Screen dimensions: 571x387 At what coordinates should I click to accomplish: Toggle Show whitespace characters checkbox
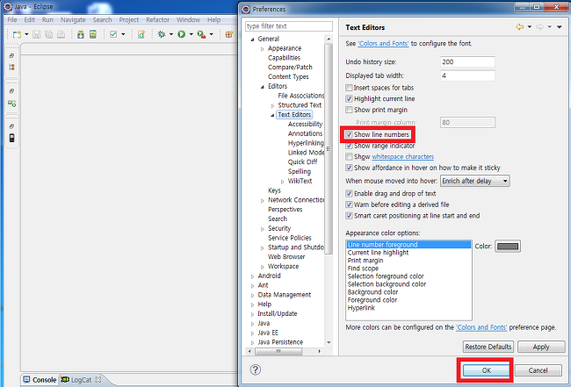point(349,157)
